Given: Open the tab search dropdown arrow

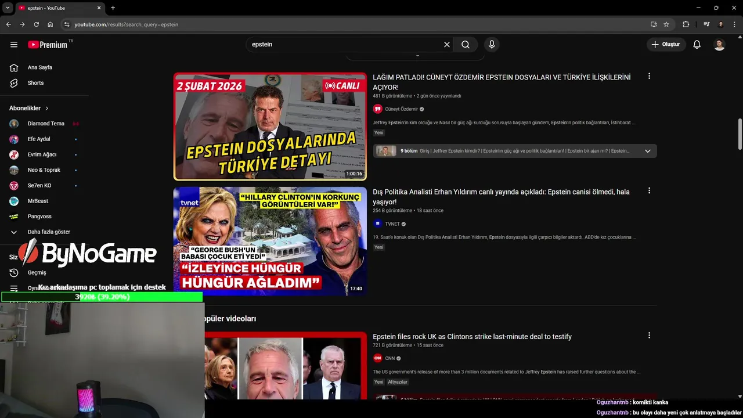Looking at the screenshot, I should tap(8, 8).
